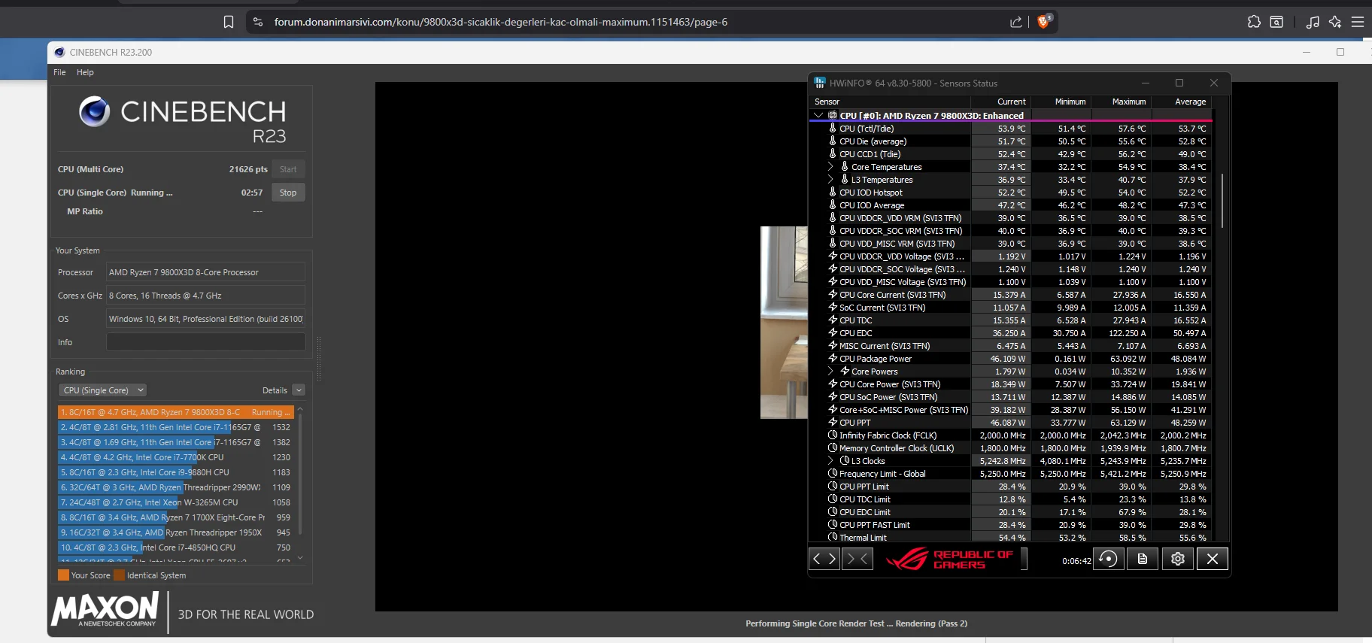
Task: Select the "Frequency Limit - Global" sensor row
Action: point(1011,473)
